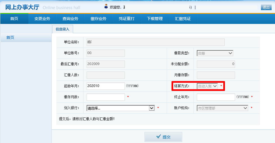
Task: Click the 划入银行 label text
Action: pyautogui.click(x=71, y=108)
